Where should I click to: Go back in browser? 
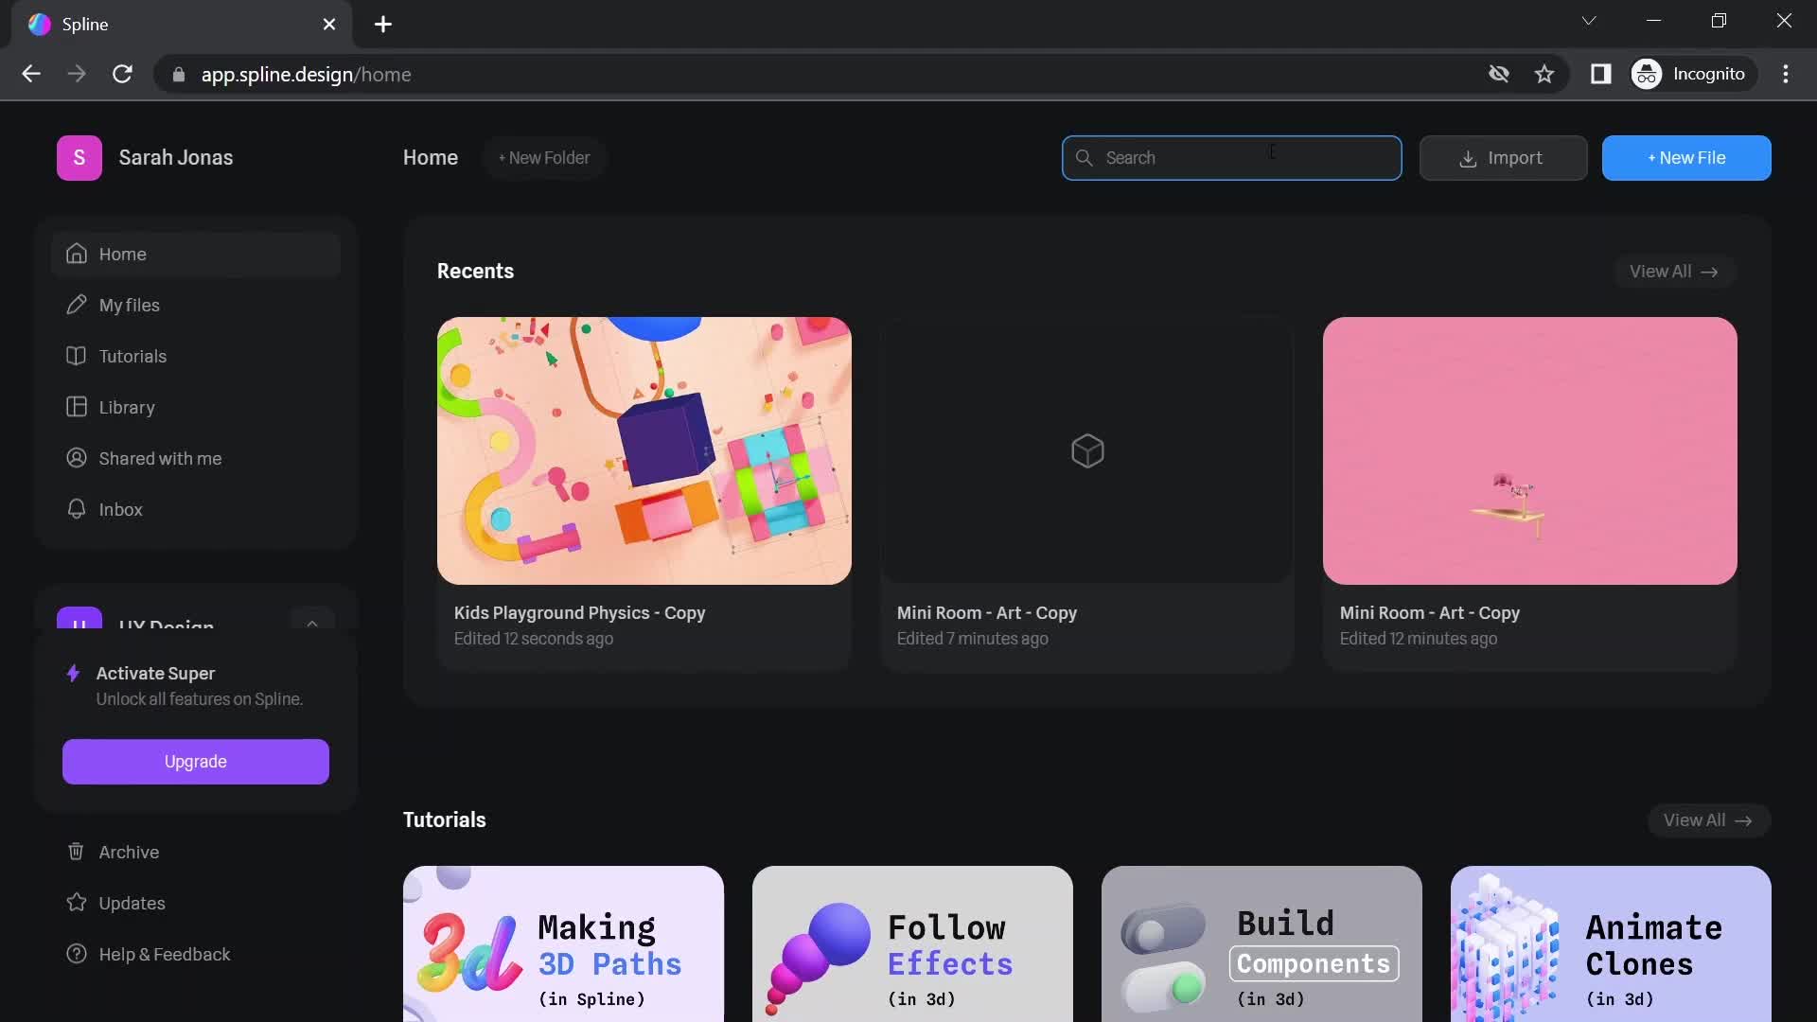[x=31, y=74]
